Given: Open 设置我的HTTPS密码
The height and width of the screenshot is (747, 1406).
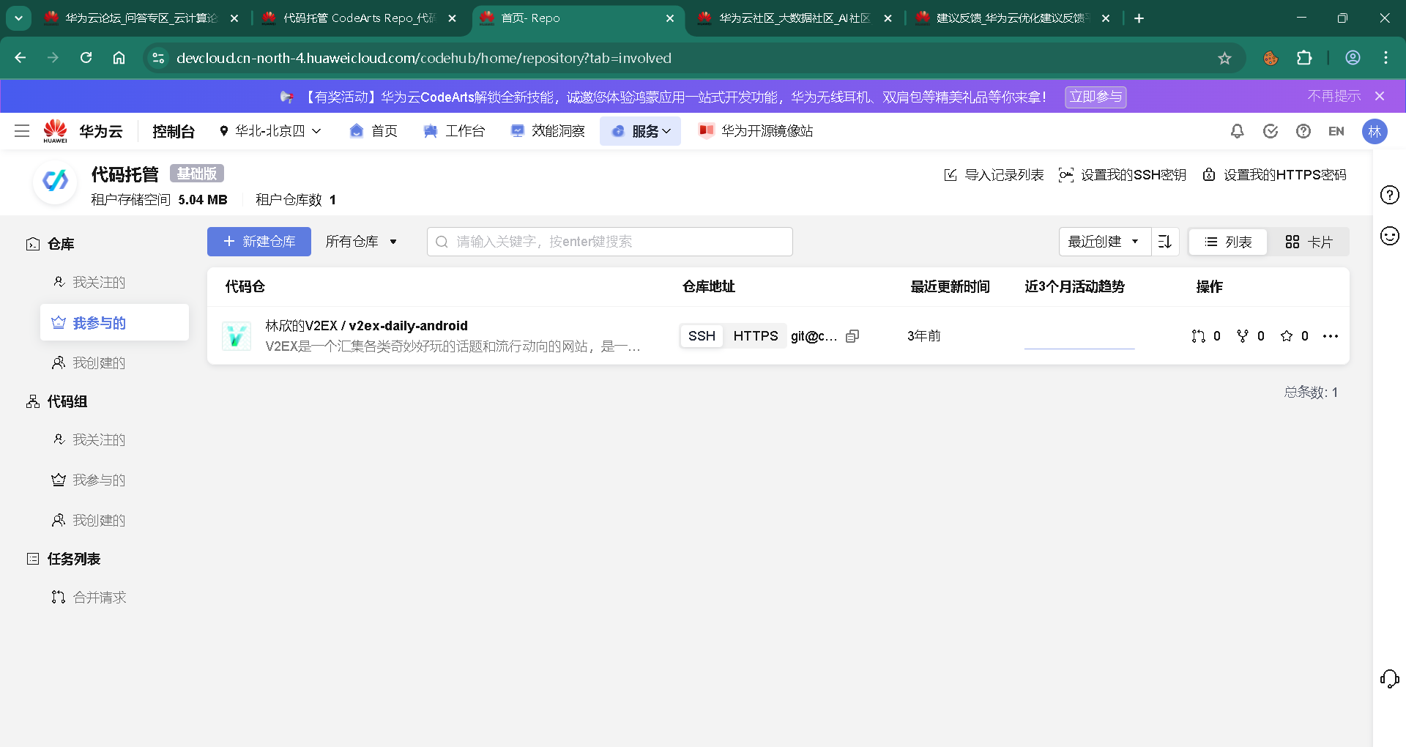Looking at the screenshot, I should (1274, 175).
